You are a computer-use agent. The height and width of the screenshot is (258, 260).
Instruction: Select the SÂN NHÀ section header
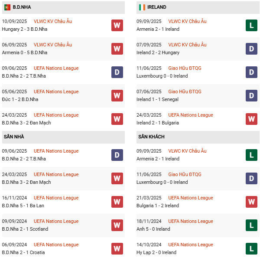[x=14, y=137]
